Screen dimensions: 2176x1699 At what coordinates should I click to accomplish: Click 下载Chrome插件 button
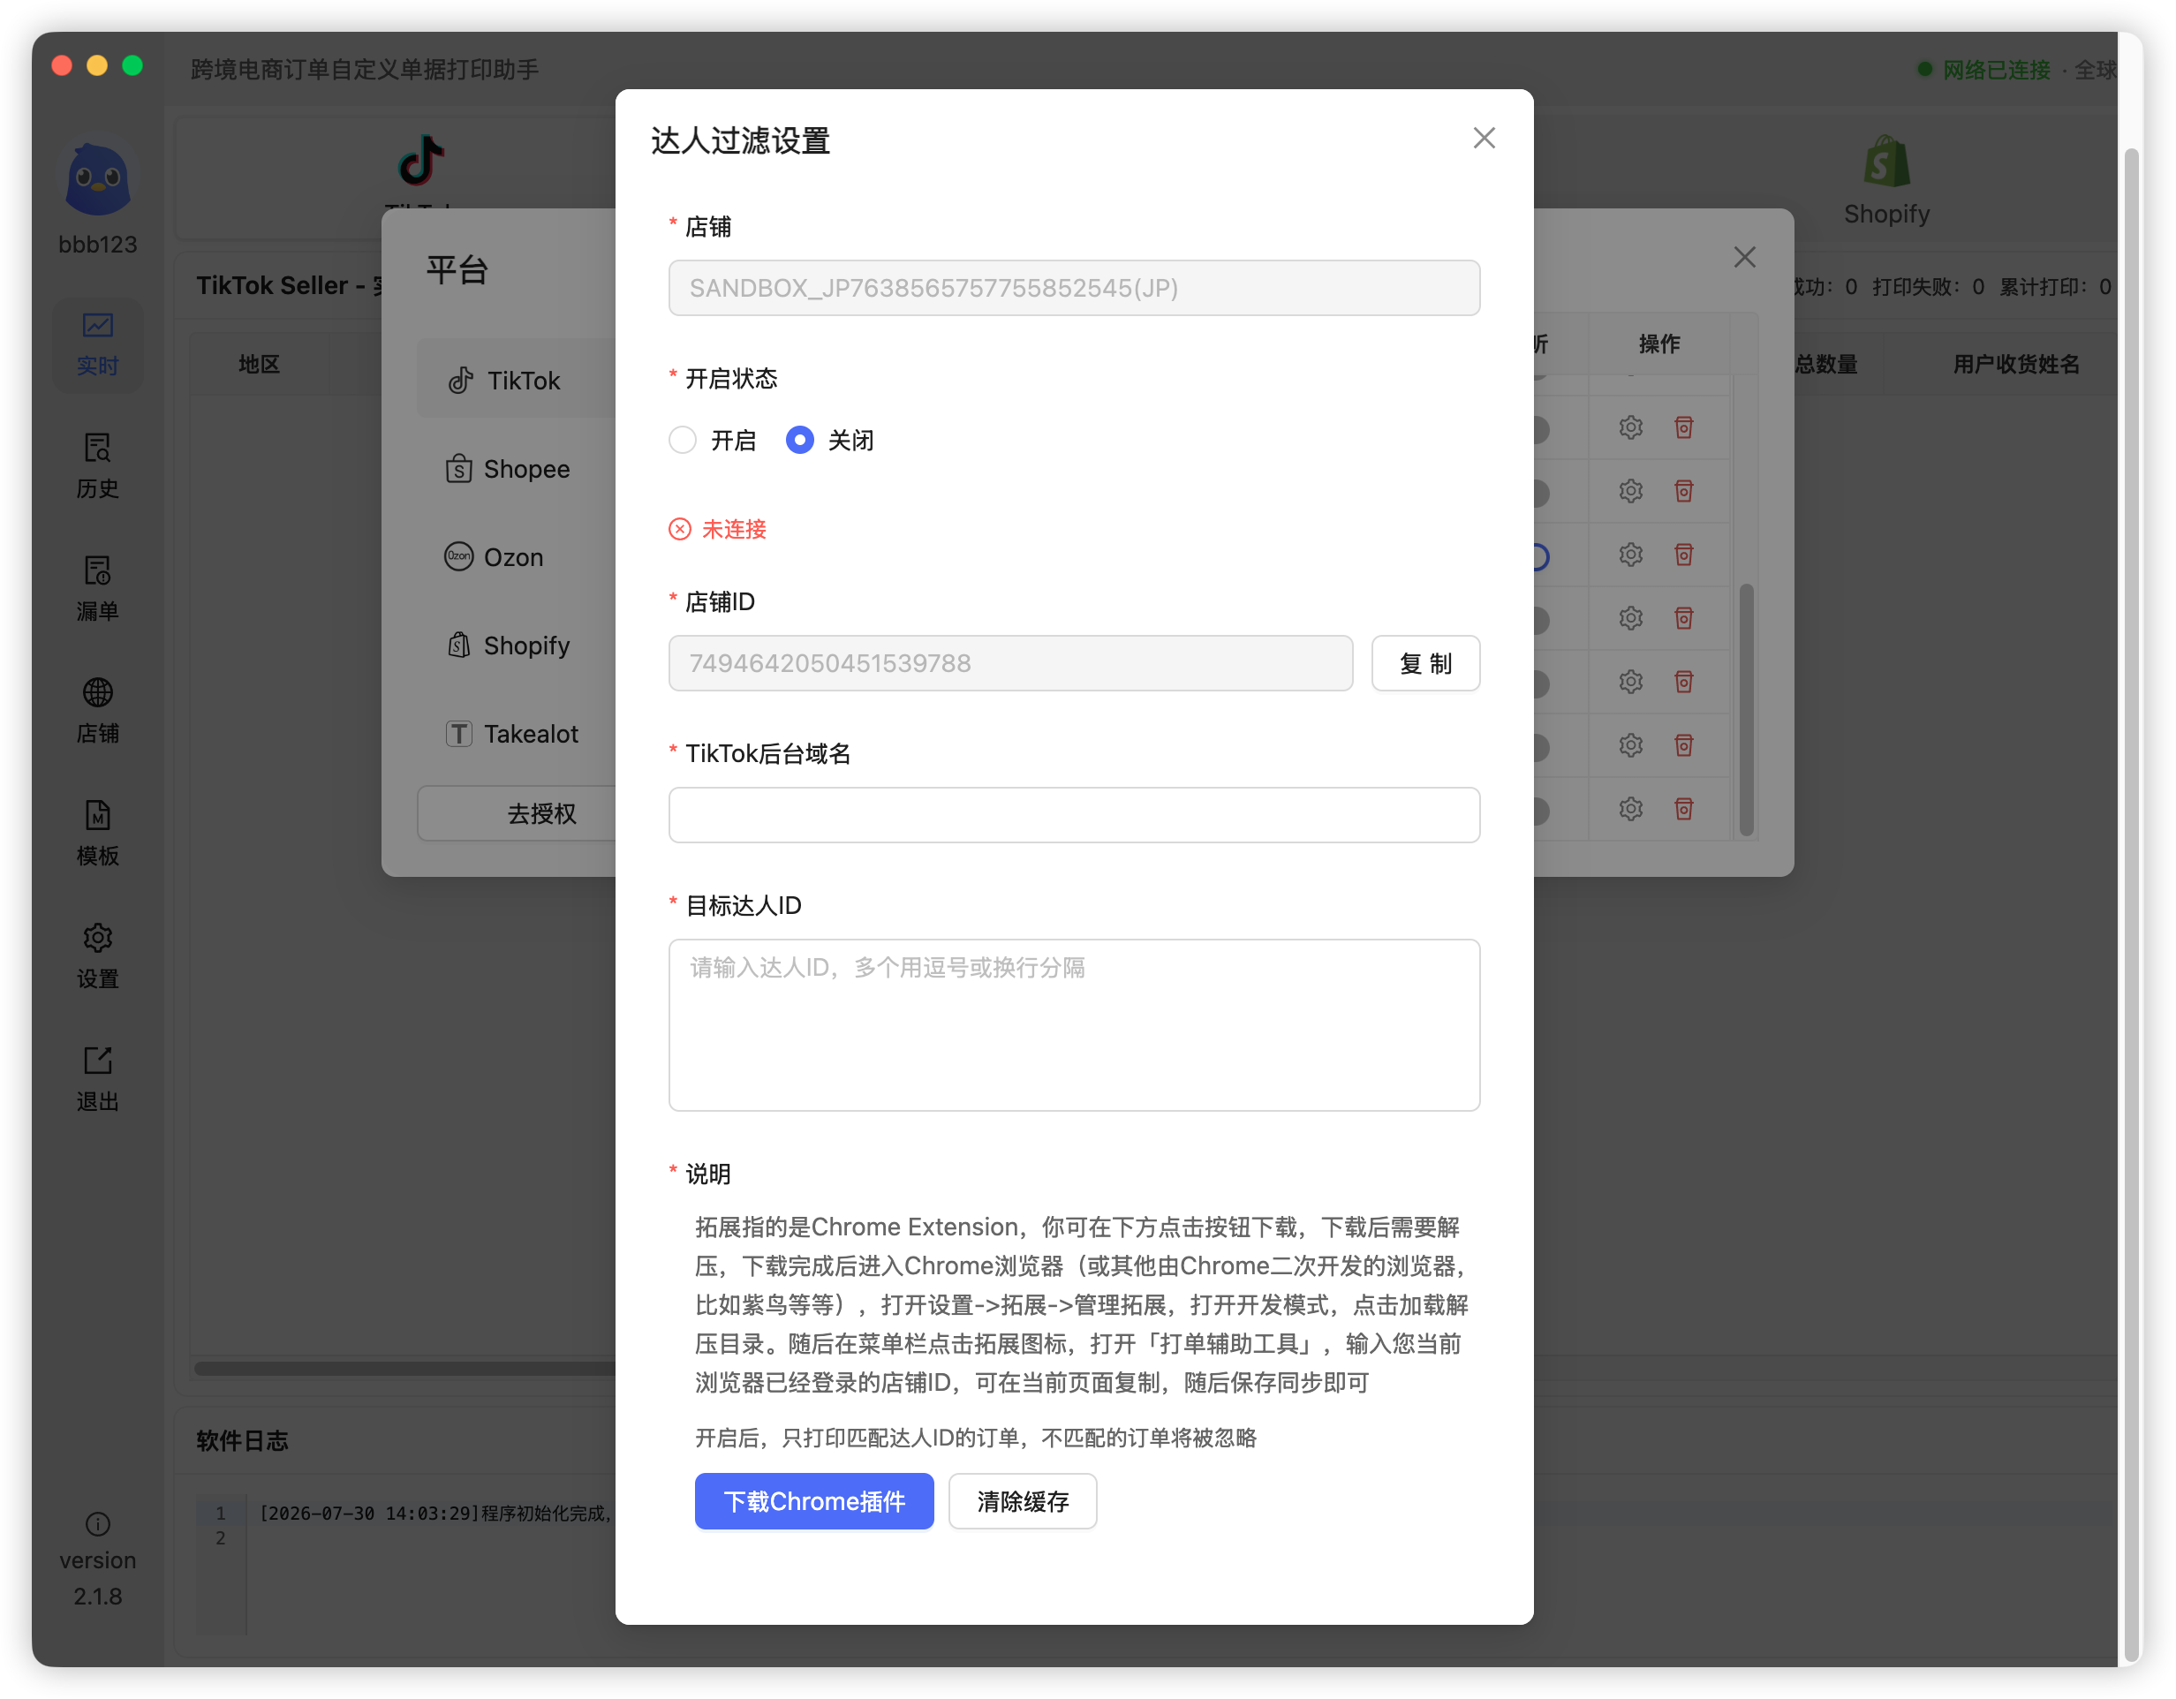tap(814, 1500)
